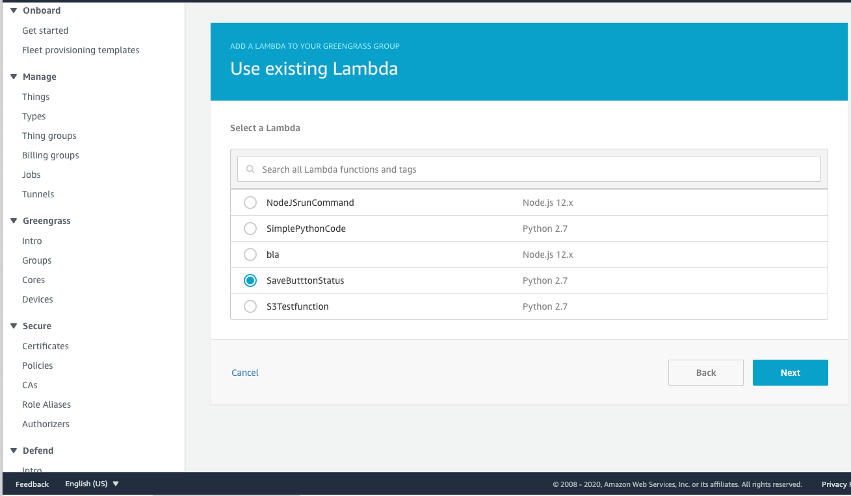Open the Tunnels page
This screenshot has width=851, height=496.
(x=38, y=193)
